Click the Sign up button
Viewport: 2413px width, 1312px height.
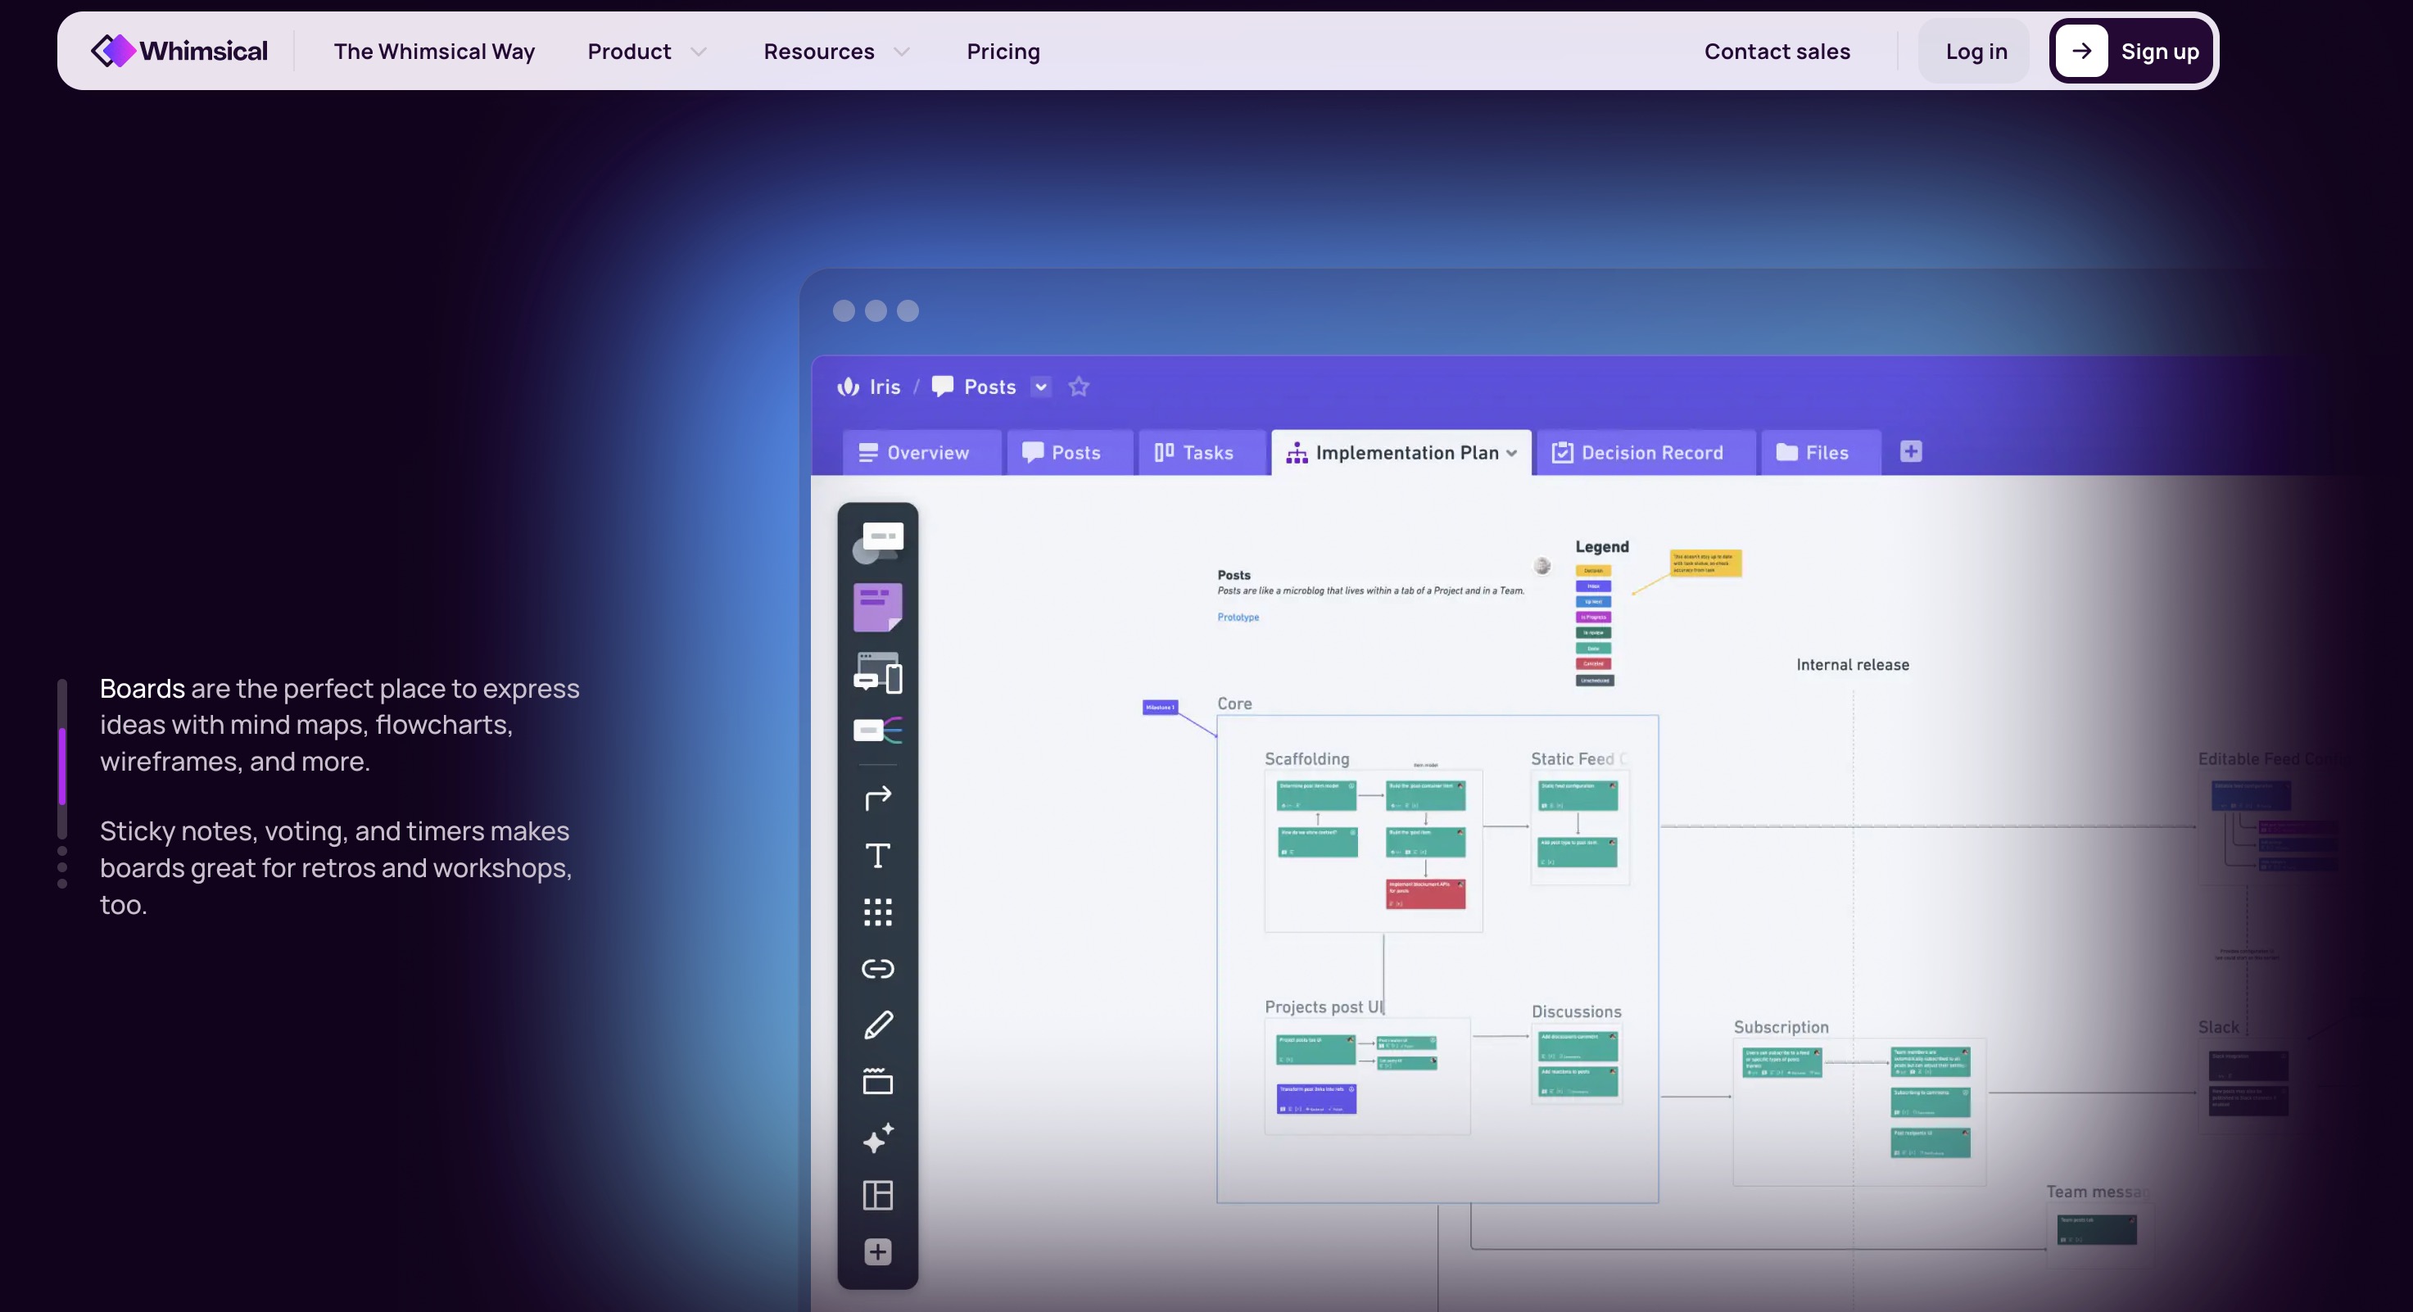tap(2131, 52)
